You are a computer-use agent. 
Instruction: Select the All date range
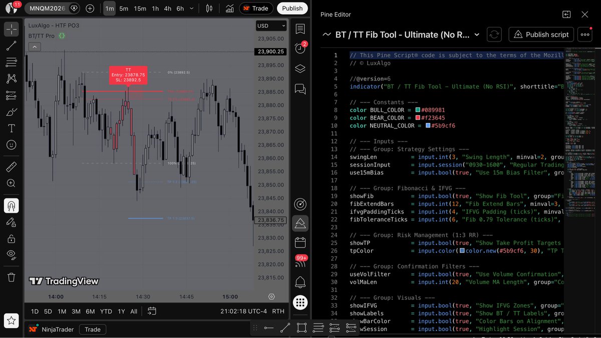point(134,311)
